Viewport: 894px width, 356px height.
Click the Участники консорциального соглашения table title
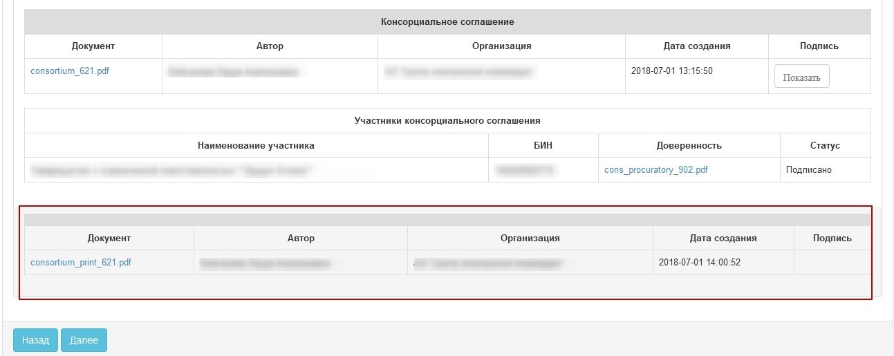447,121
